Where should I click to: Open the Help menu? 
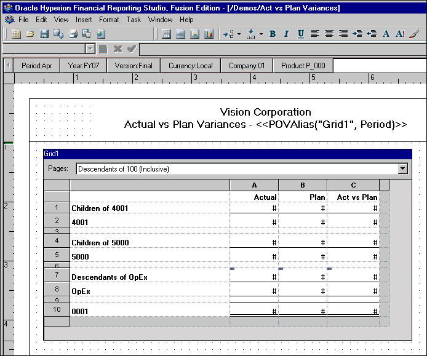pos(186,20)
